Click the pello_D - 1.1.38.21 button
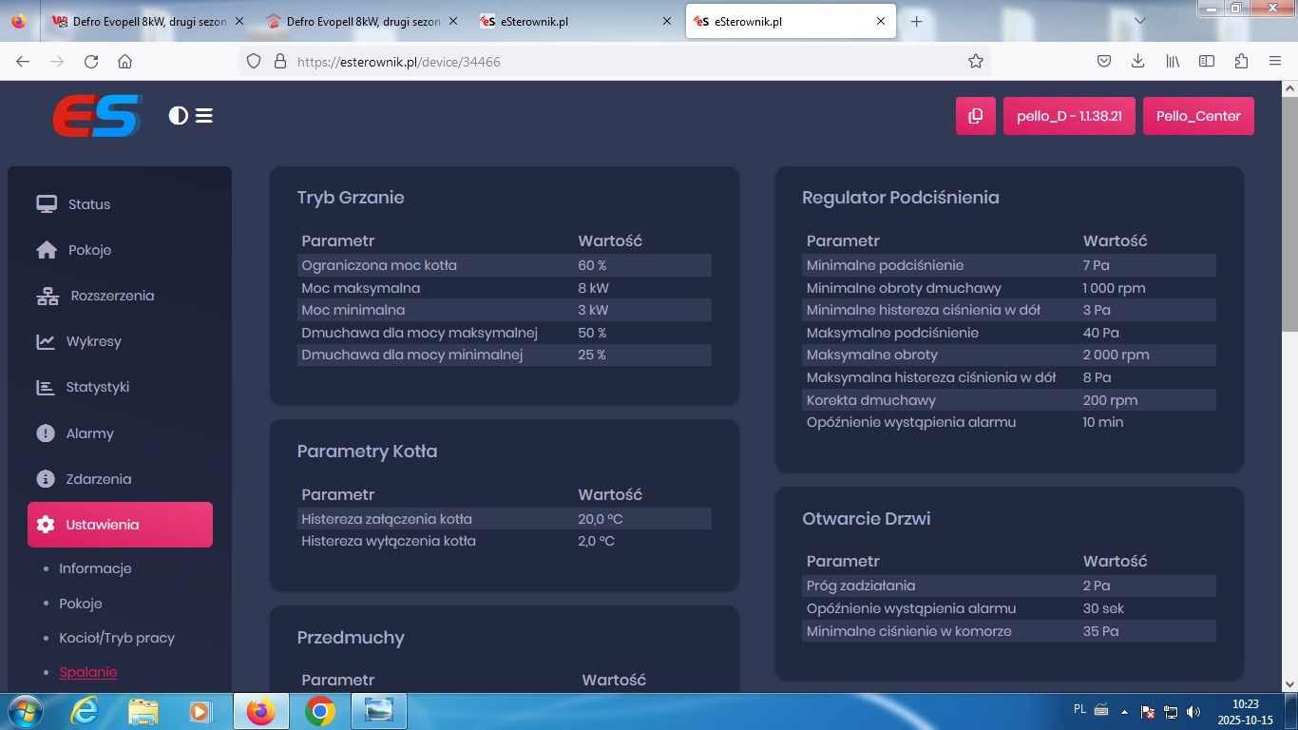The height and width of the screenshot is (730, 1298). click(x=1069, y=116)
